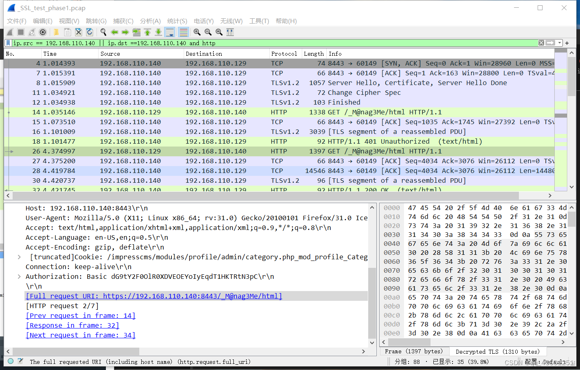Open capture options gear icon
580x370 pixels.
(x=43, y=32)
